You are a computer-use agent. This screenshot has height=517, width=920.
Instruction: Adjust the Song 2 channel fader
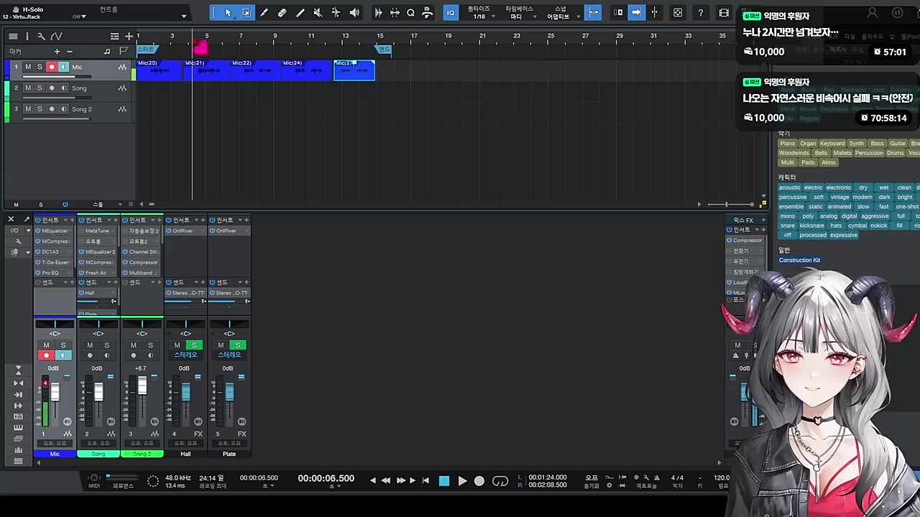[x=142, y=386]
